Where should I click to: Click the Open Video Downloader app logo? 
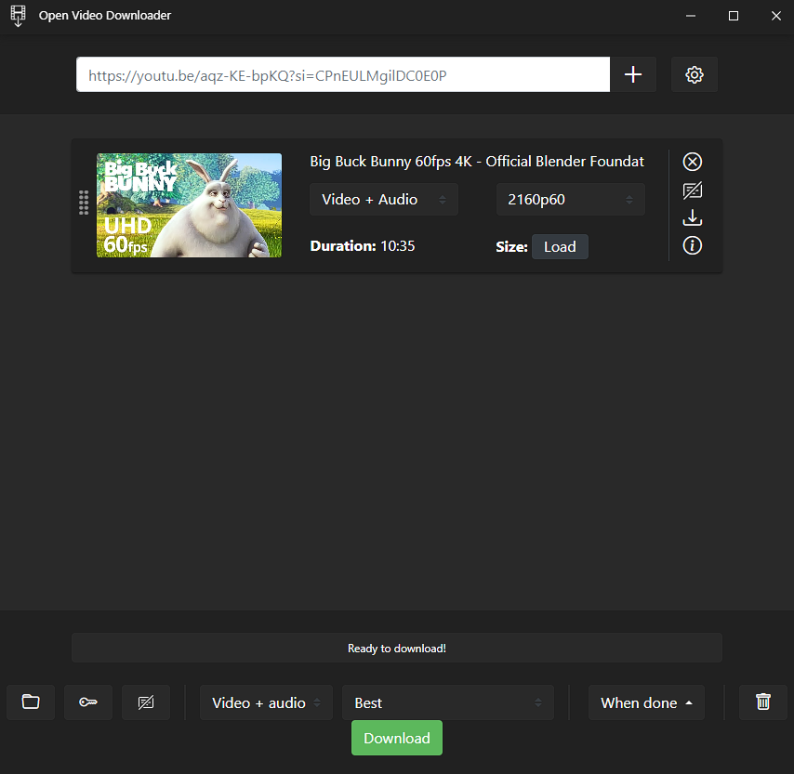coord(18,16)
